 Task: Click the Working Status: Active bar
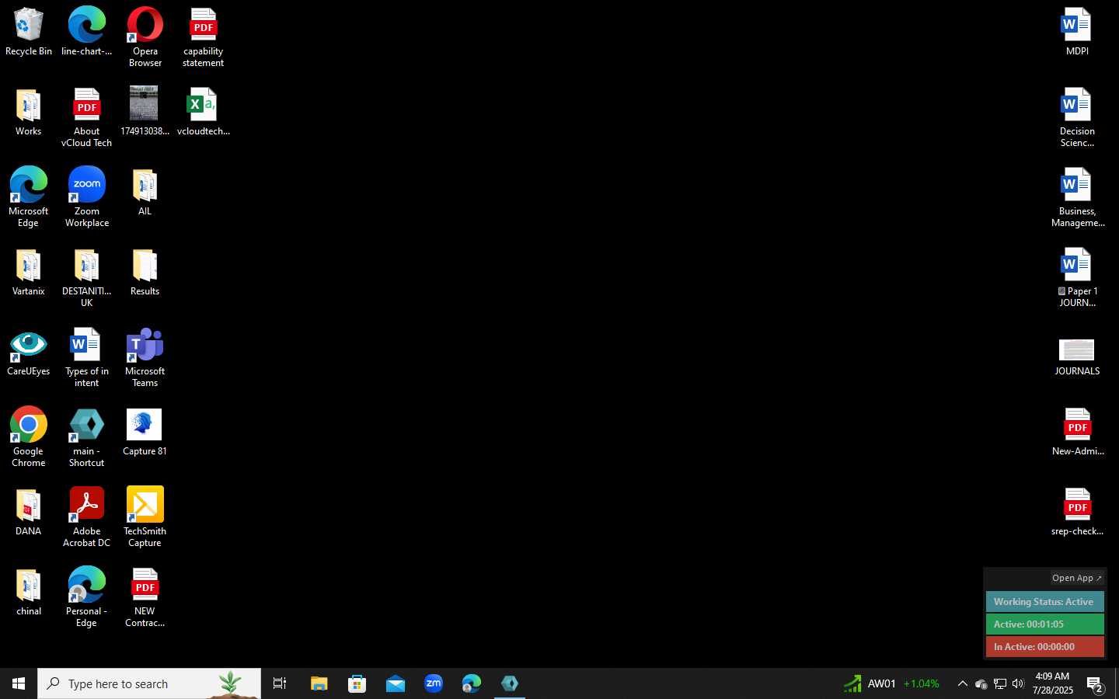1044,602
